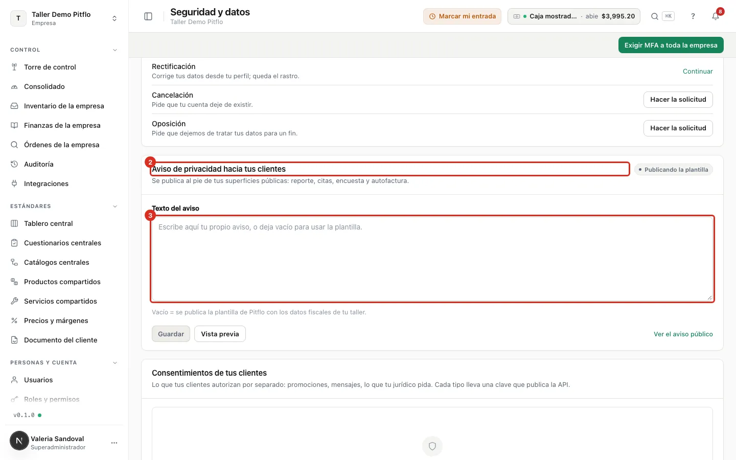Screen dimensions: 736x460
Task: Toggle the sidebar panel icon
Action: coord(148,16)
